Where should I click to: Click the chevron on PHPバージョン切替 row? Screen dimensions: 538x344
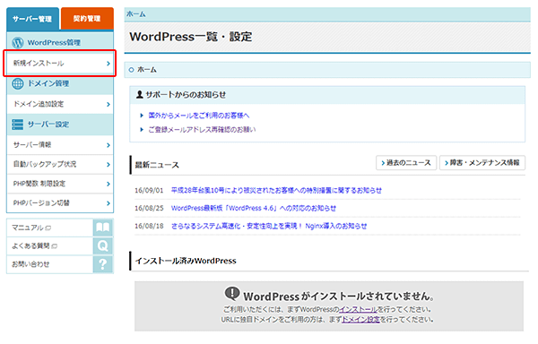click(108, 203)
